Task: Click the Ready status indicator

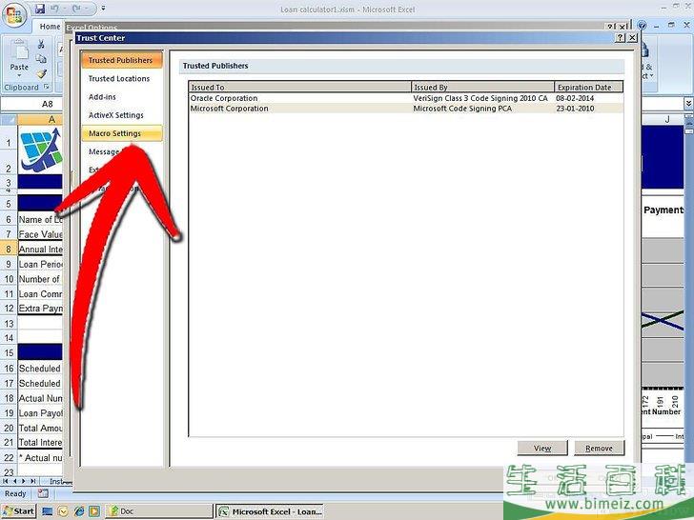Action: click(15, 493)
